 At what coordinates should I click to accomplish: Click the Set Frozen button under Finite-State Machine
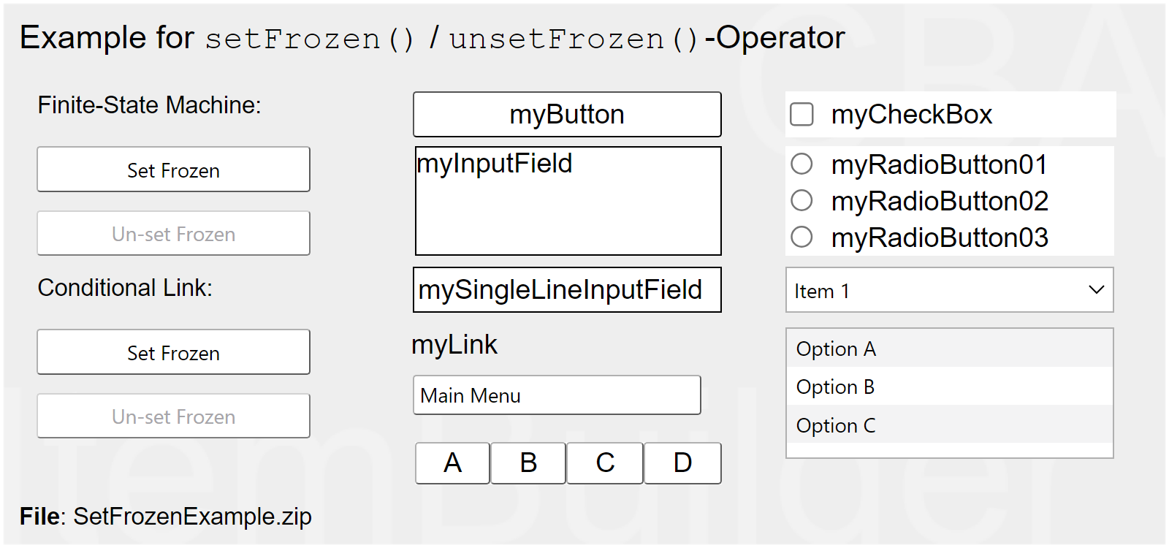(x=173, y=170)
